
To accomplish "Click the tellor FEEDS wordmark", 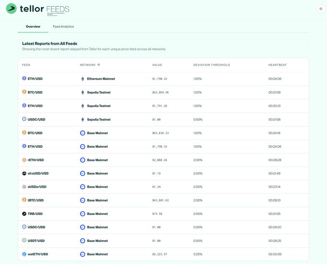I will click(44, 9).
